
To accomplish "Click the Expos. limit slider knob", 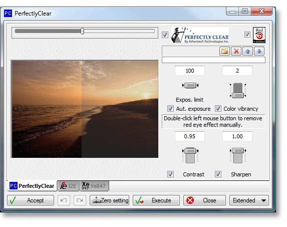I will tap(190, 85).
